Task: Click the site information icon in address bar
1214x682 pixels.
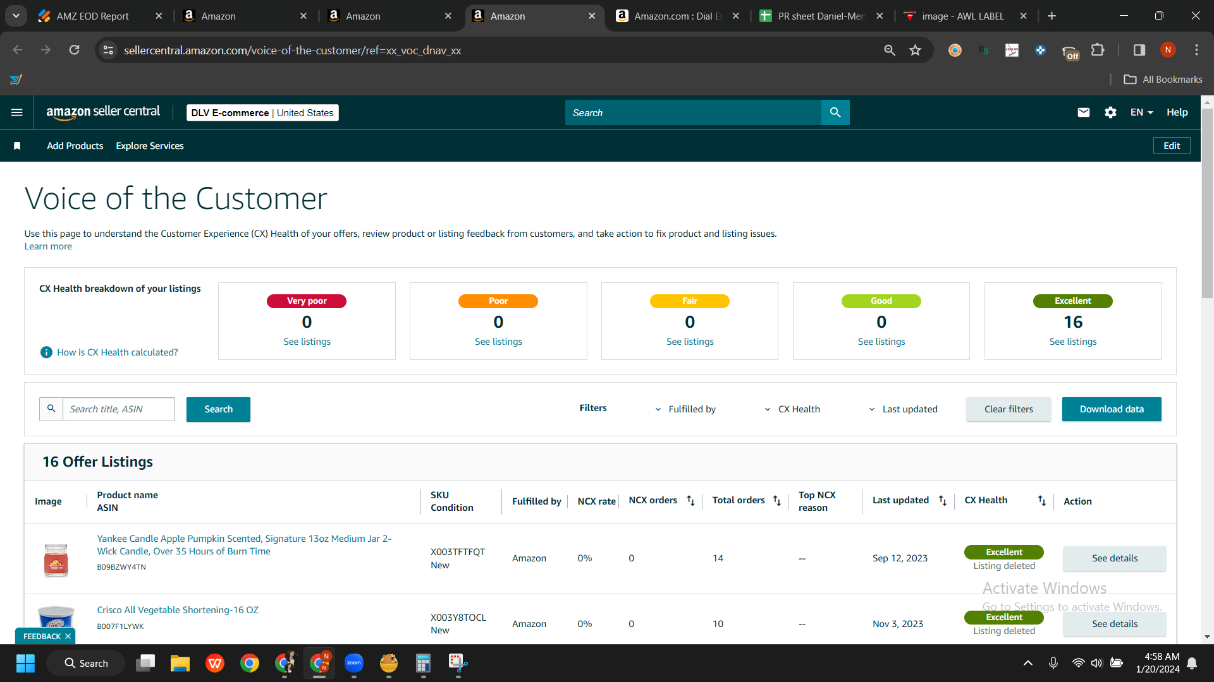Action: click(109, 50)
